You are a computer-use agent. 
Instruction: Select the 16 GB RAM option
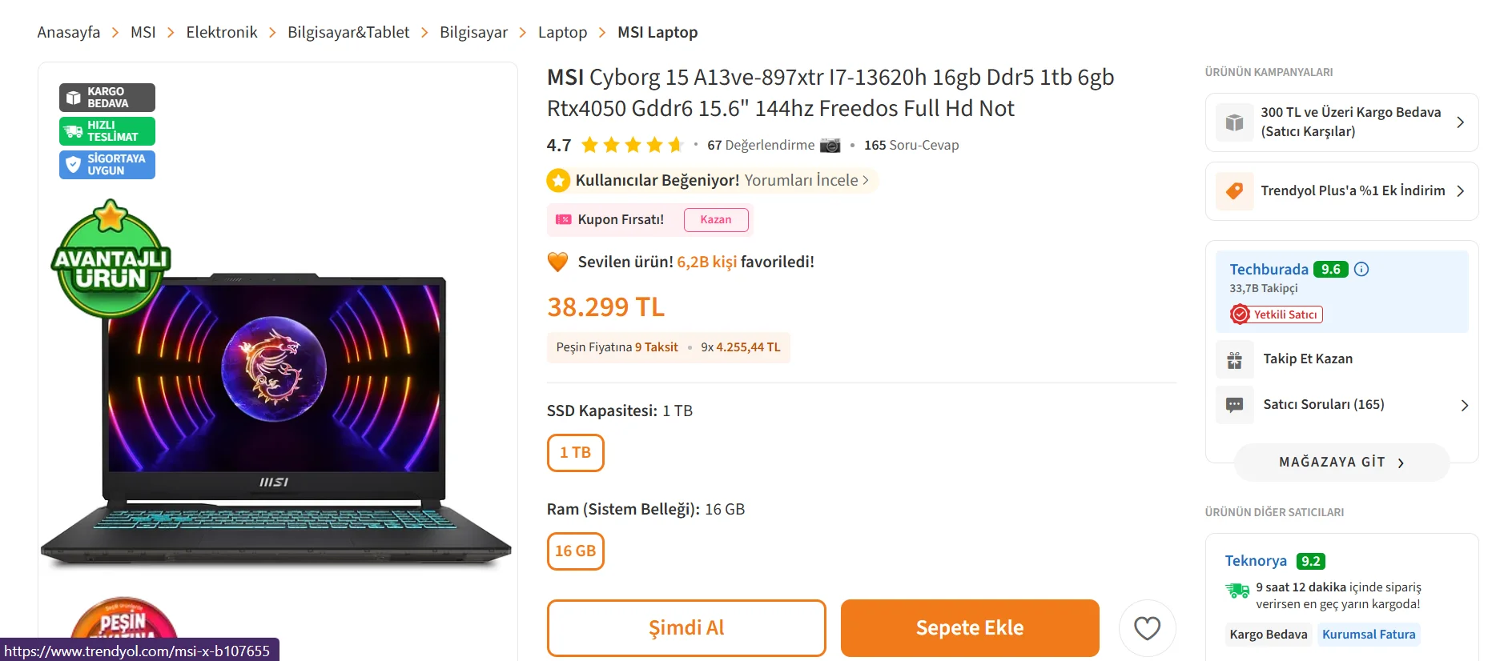(x=575, y=551)
